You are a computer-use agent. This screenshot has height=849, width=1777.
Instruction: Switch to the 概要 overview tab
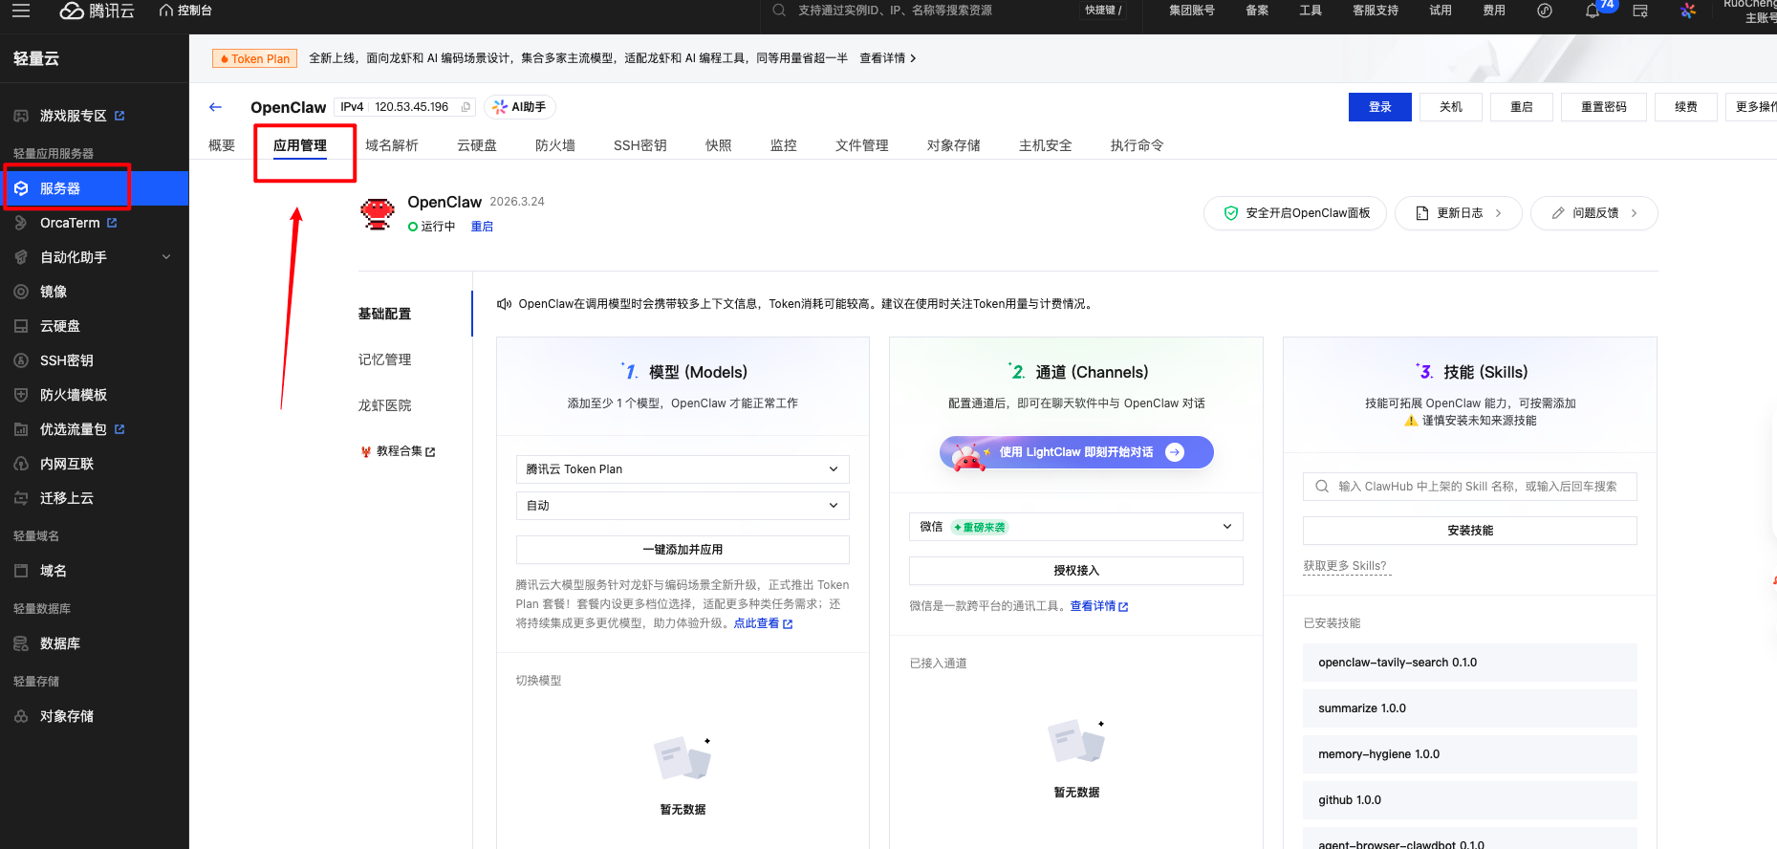[x=222, y=145]
